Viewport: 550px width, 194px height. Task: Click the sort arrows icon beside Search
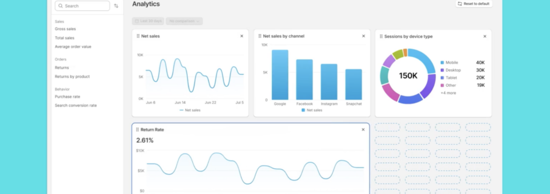(116, 6)
